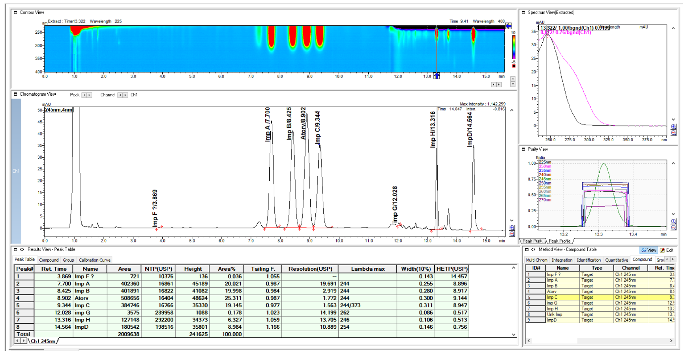Screen dimensions: 684x354
Task: Open the Group tab in Results View
Action: 69,260
